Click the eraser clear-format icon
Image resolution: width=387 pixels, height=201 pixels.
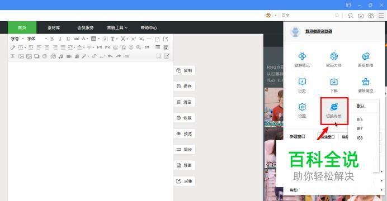point(13,47)
